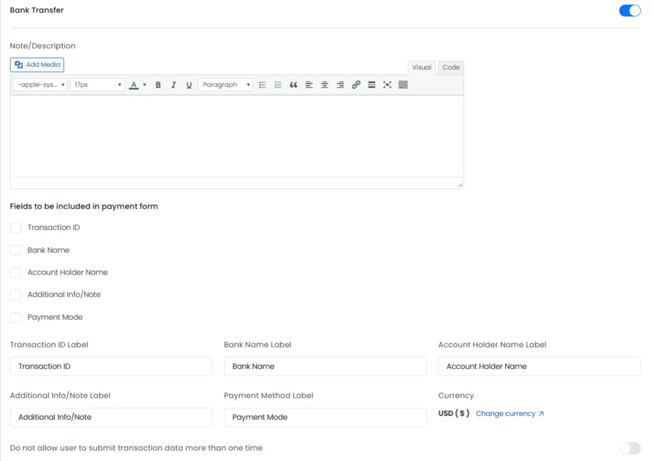Check the Transaction ID field checkbox
Image resolution: width=653 pixels, height=461 pixels.
15,228
